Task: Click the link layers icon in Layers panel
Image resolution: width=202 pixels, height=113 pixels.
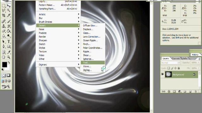Action: point(163,91)
